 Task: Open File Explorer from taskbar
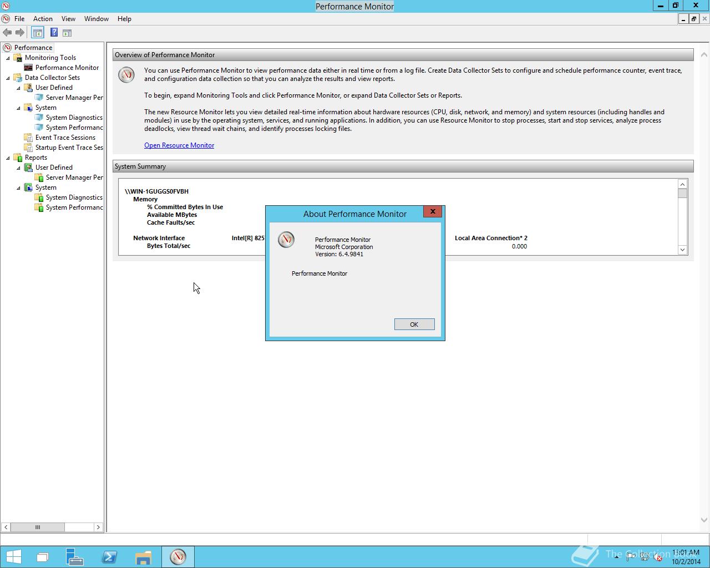[x=143, y=557]
